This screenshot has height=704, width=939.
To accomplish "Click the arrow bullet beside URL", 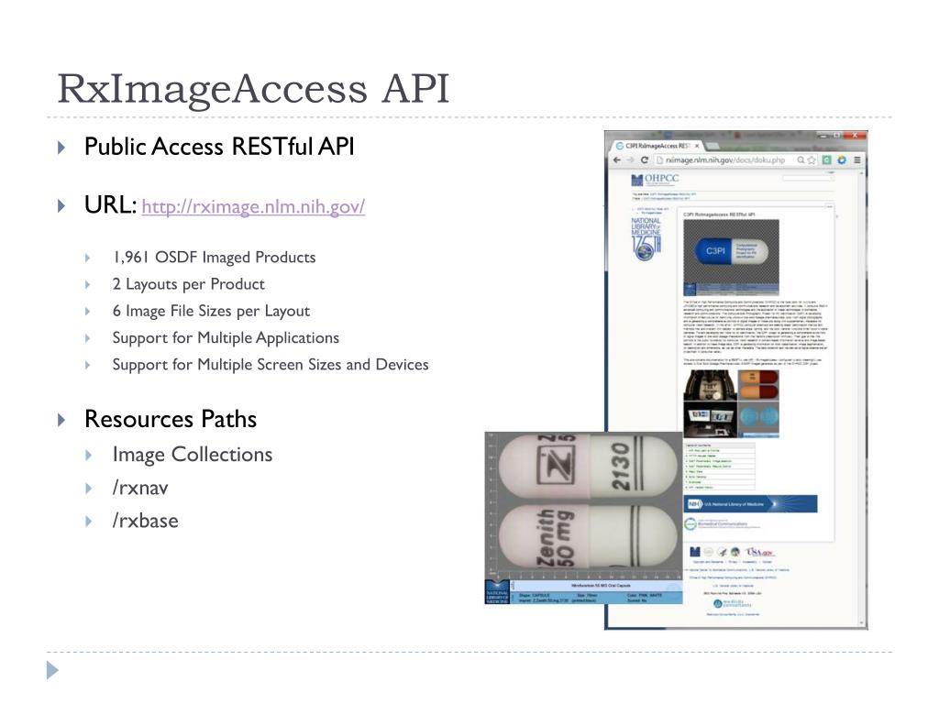I will [61, 206].
